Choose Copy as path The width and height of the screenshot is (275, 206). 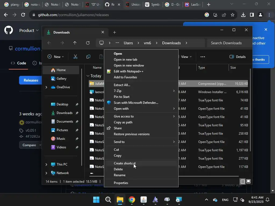[141, 122]
